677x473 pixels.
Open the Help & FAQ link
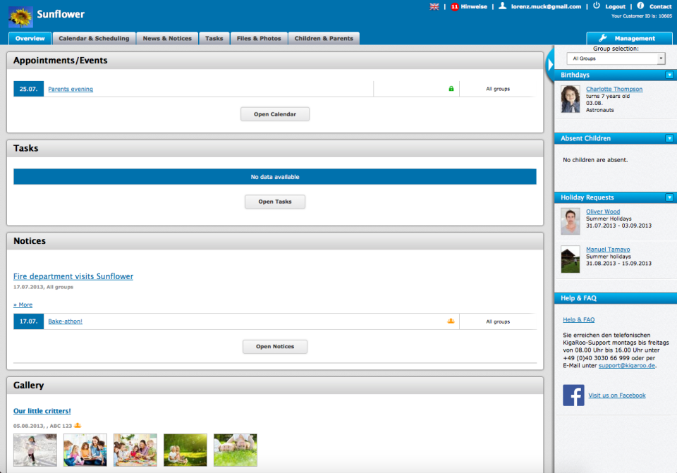tap(578, 320)
